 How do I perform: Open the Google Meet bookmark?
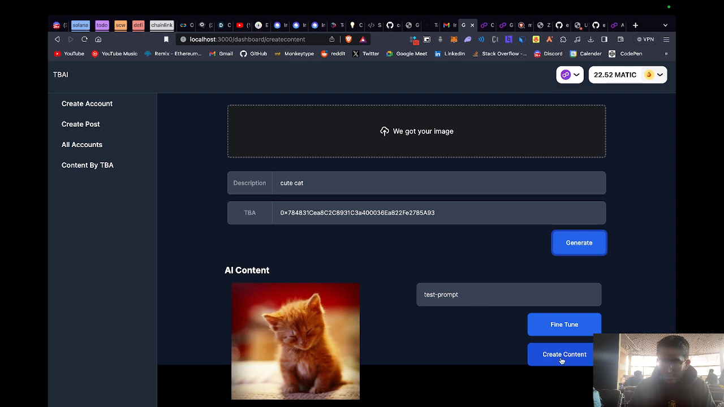coord(407,54)
